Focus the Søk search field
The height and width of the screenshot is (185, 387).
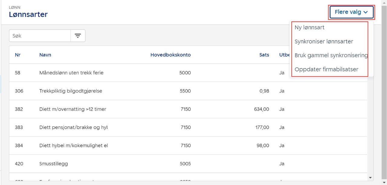[x=40, y=36]
